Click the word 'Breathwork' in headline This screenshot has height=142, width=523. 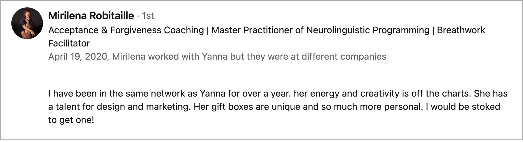point(461,30)
